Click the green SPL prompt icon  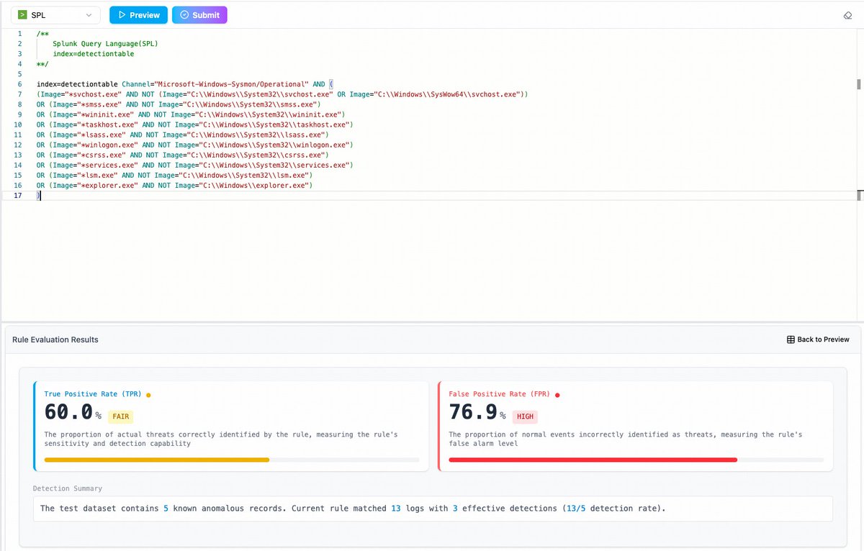(x=22, y=15)
